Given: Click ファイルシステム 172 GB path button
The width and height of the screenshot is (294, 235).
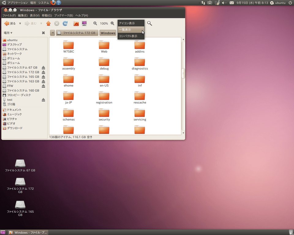Looking at the screenshot, I should coord(77,33).
